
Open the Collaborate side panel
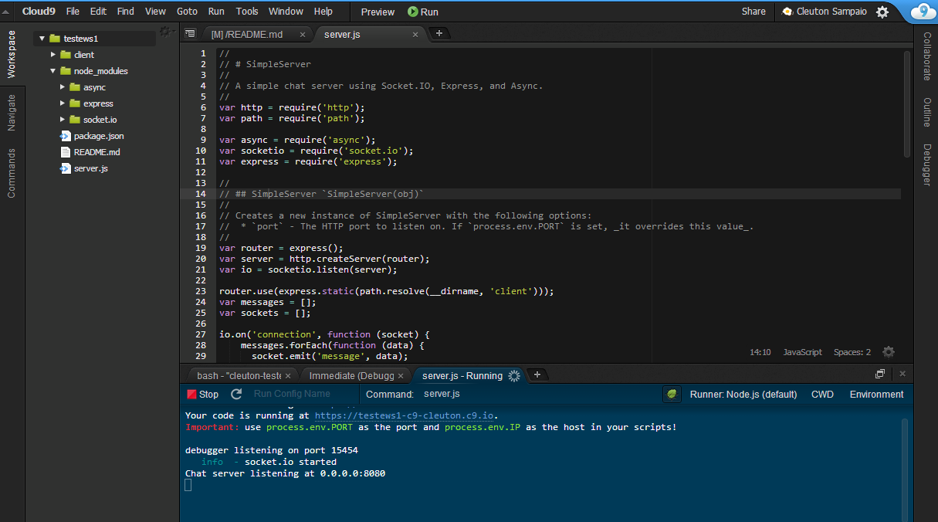[x=926, y=56]
